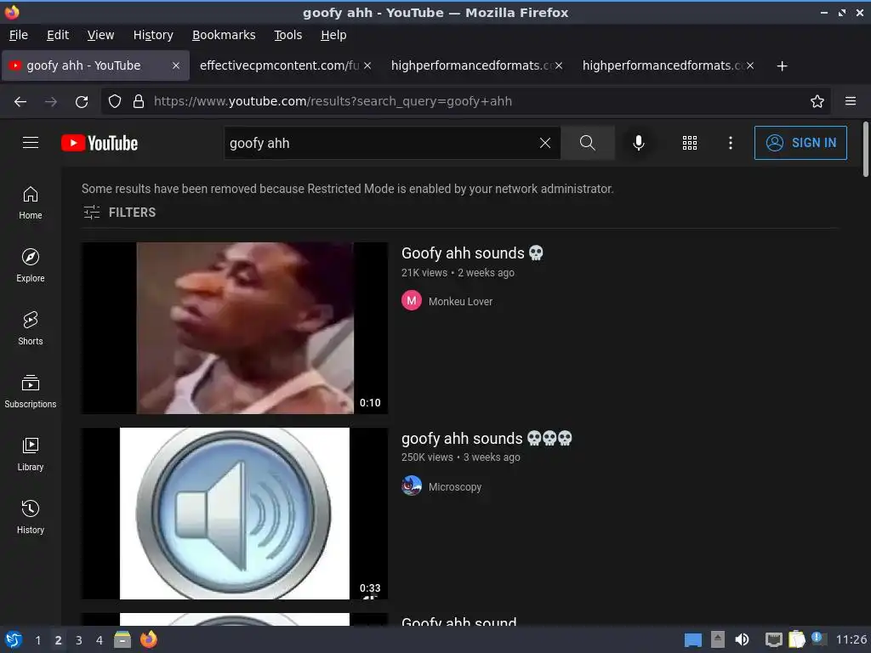Screen dimensions: 871x653
Task: Click the Firefox icon in the taskbar
Action: pos(148,639)
